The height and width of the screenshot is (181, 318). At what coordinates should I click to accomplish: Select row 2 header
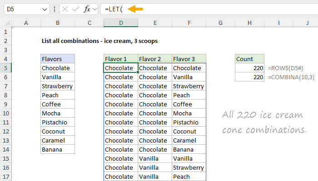pos(5,41)
